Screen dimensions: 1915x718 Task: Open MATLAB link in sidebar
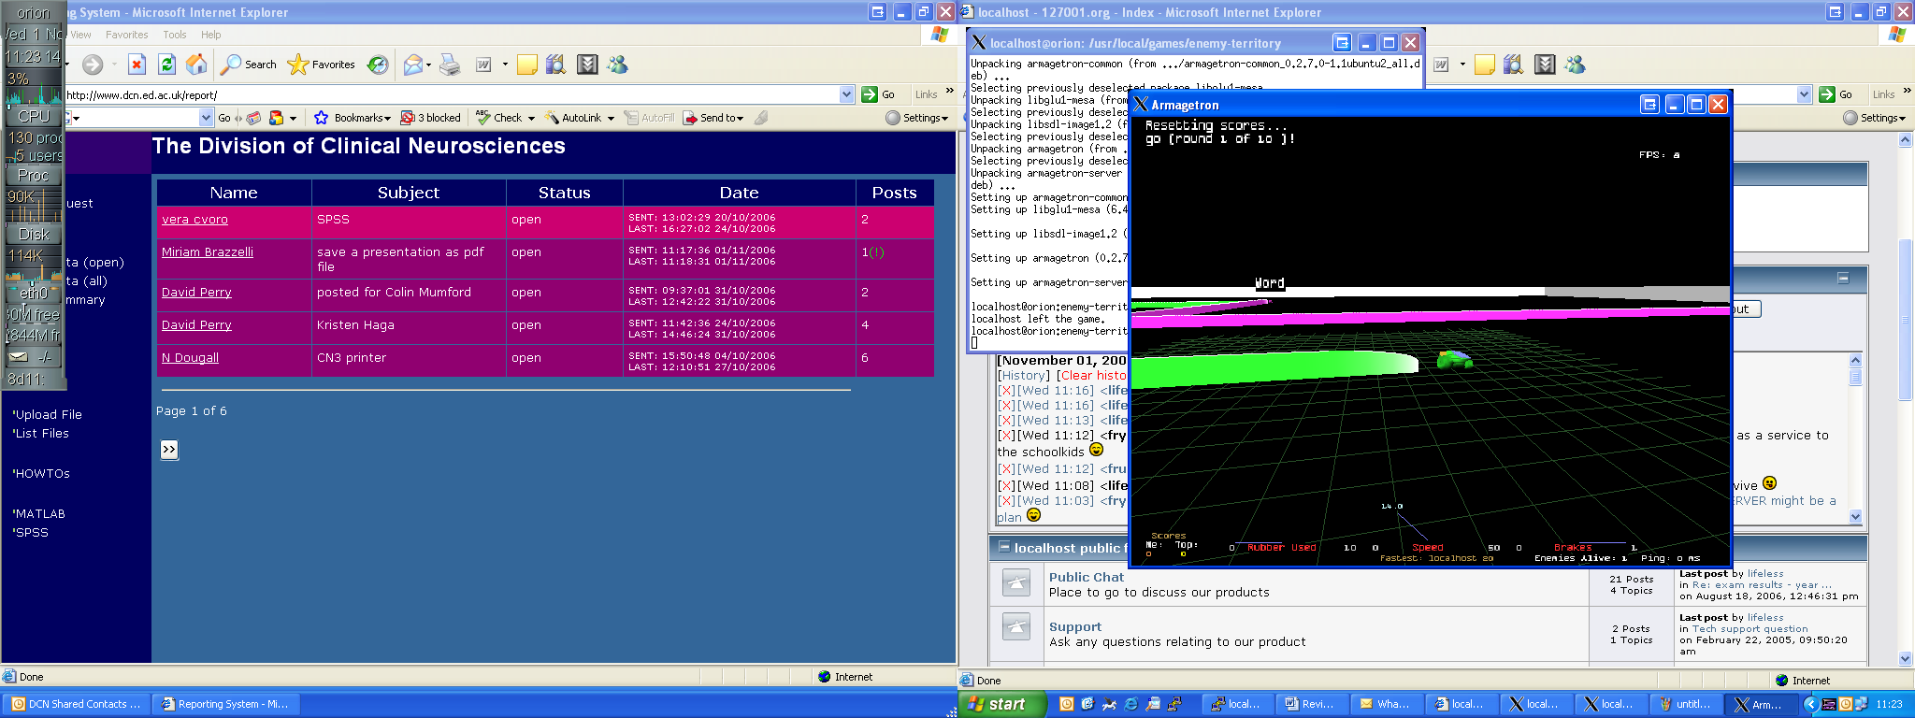click(40, 514)
